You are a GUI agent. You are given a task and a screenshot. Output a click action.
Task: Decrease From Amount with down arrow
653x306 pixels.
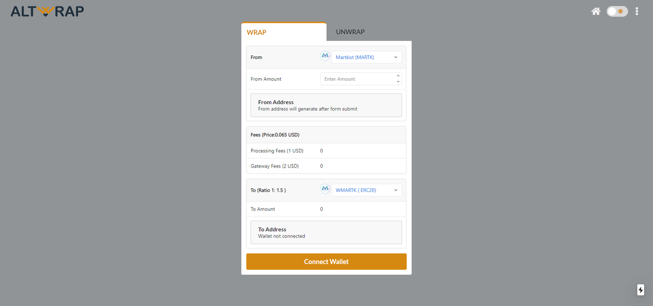398,81
